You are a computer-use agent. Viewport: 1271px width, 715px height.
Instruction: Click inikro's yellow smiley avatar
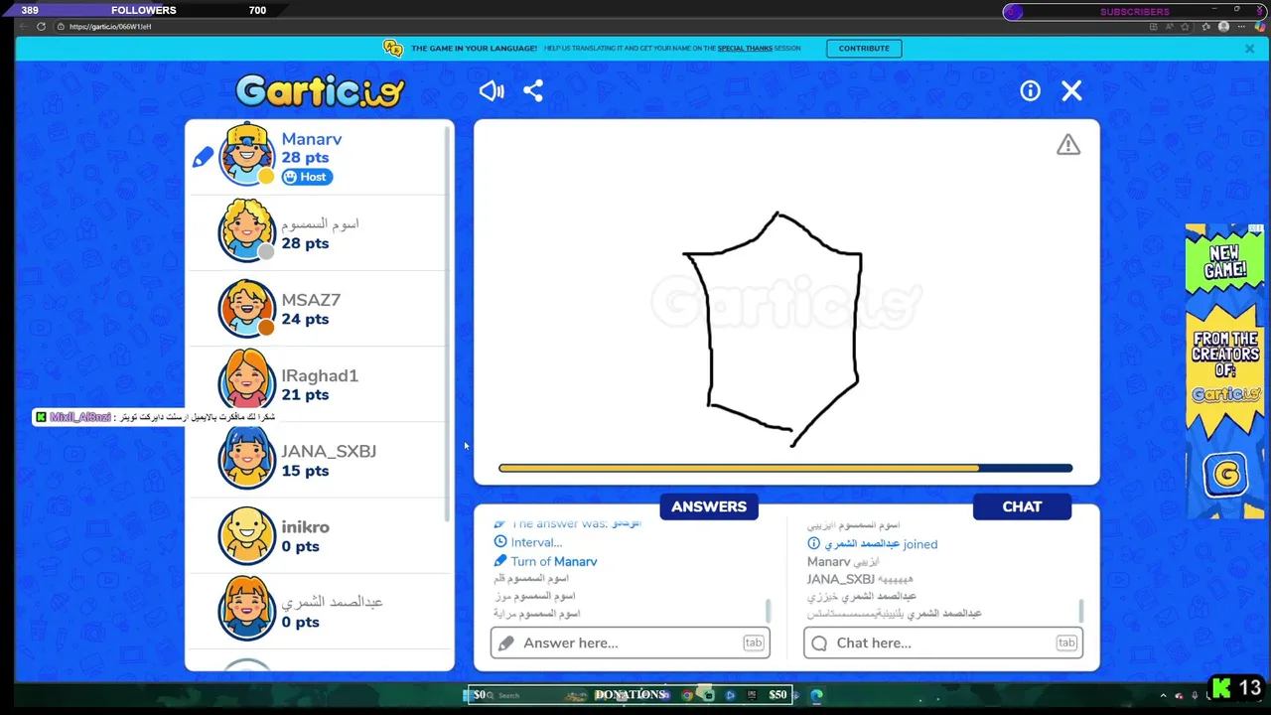[246, 535]
